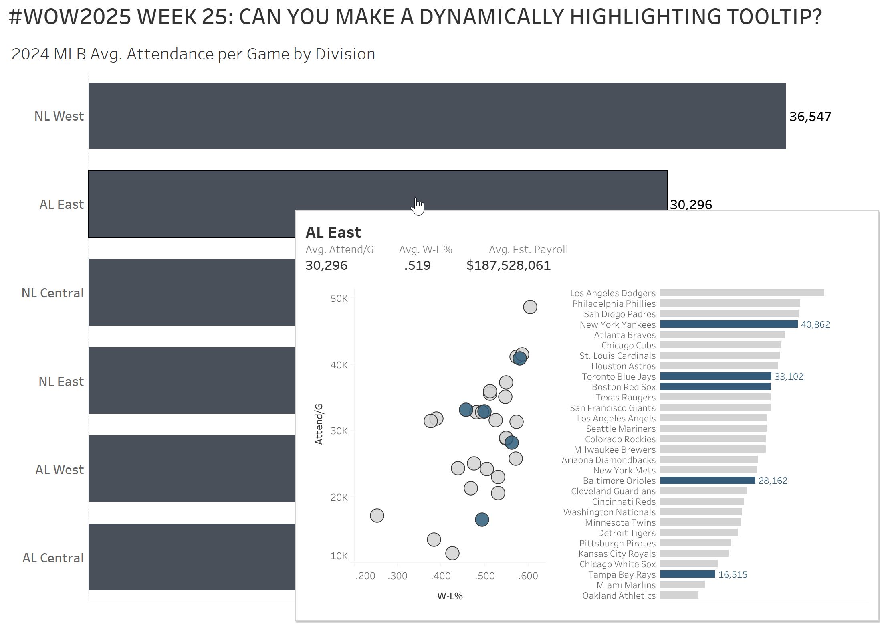Select the lowest blue scatter dot
Screen dimensions: 880x629
click(482, 520)
